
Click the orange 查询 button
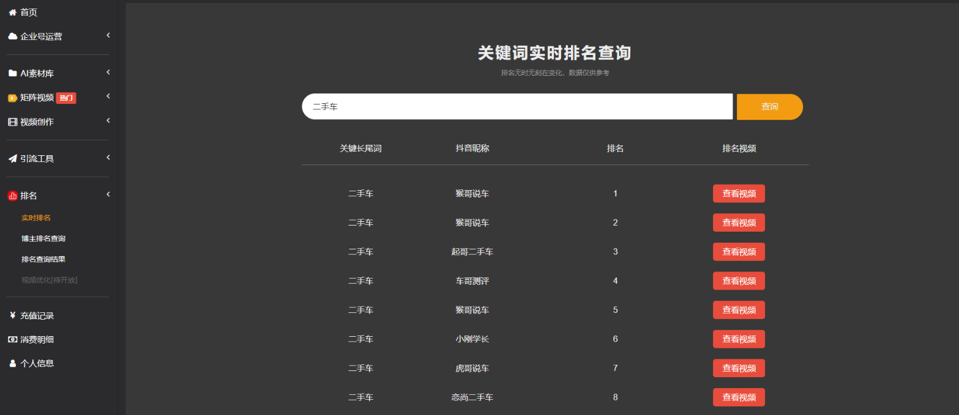(x=770, y=107)
